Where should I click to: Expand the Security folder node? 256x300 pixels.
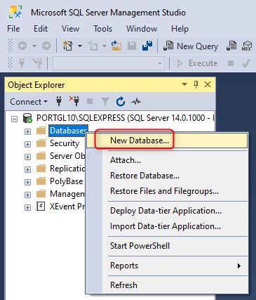click(x=27, y=144)
